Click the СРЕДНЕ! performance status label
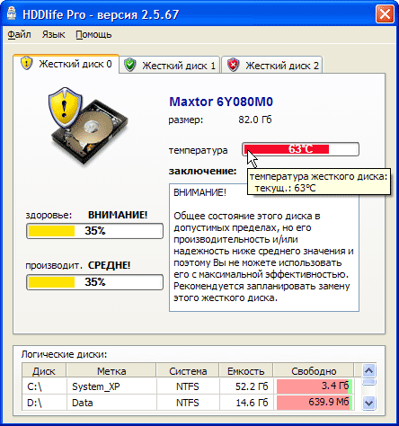 coord(109,265)
